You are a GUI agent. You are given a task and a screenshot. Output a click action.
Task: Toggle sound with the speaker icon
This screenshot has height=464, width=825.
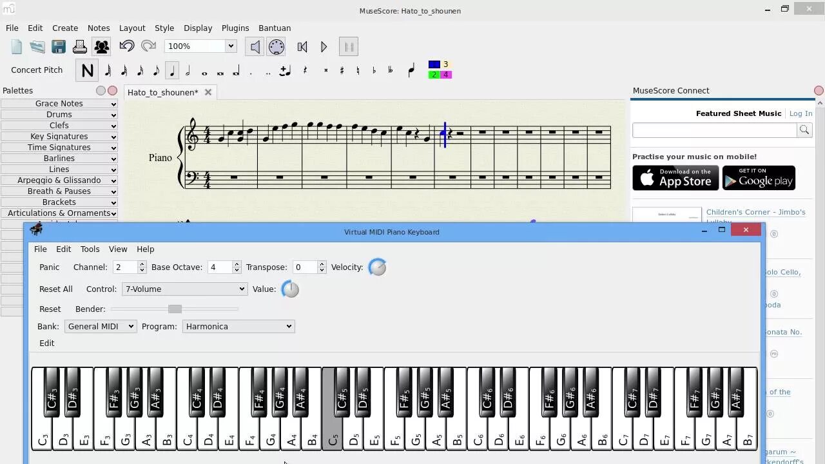click(x=255, y=46)
